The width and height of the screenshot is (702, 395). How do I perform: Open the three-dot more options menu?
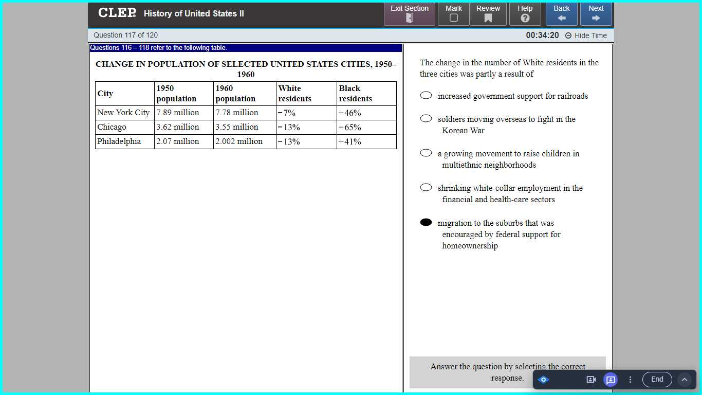[630, 379]
